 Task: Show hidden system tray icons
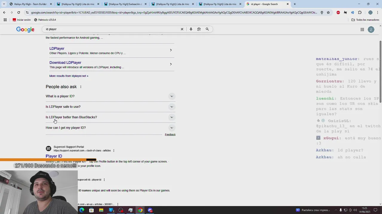(x=336, y=210)
